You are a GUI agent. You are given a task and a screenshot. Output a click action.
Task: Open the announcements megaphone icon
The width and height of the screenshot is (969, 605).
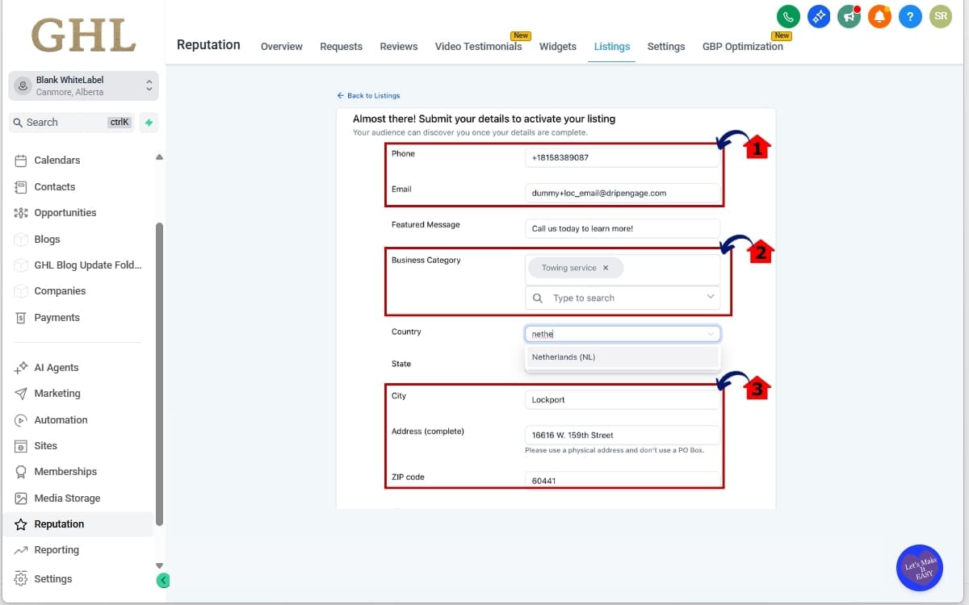[x=849, y=16]
